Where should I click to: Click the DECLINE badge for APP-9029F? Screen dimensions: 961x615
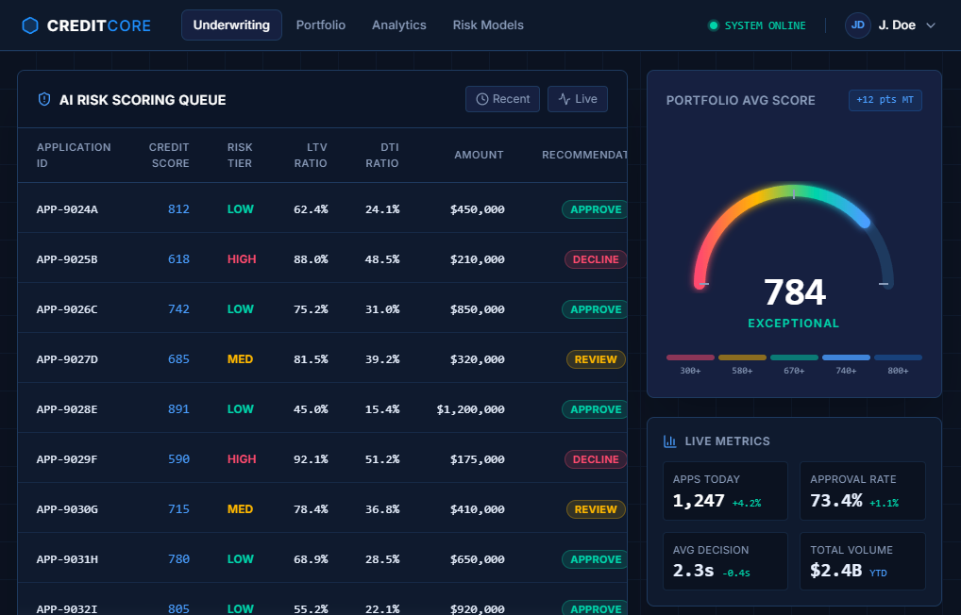point(595,458)
